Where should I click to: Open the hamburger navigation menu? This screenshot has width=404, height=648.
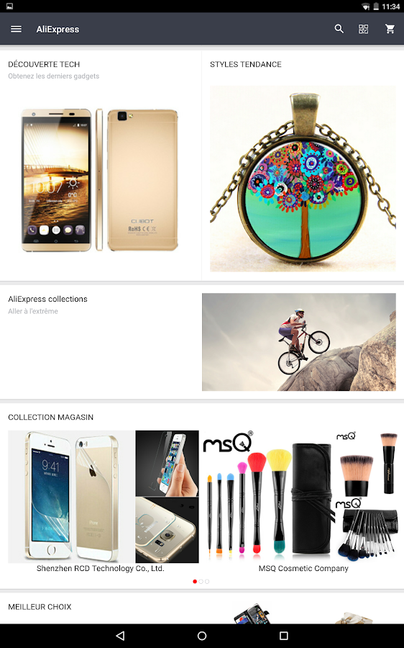[x=16, y=29]
